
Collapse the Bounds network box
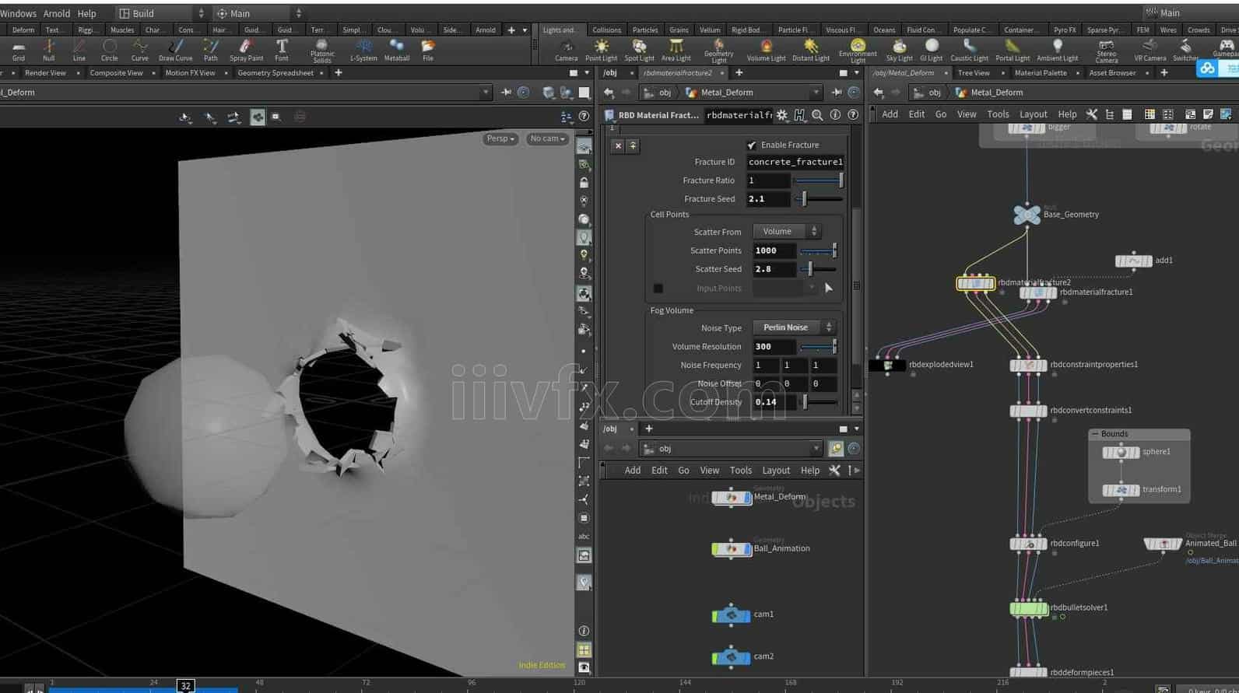click(1096, 434)
